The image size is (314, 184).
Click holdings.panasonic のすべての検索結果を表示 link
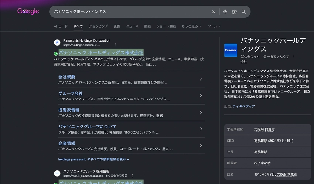(93, 159)
